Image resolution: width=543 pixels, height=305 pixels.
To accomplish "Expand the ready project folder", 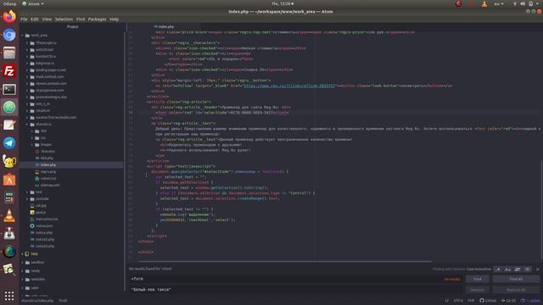I will point(23,271).
